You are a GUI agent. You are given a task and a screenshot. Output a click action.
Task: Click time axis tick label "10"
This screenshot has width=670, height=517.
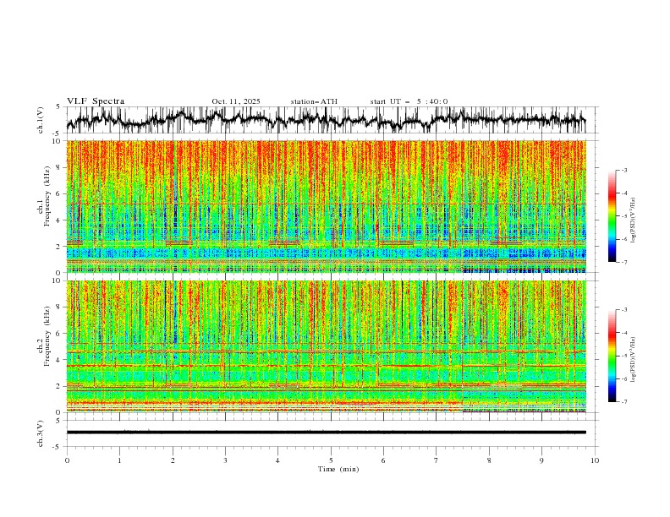595,460
